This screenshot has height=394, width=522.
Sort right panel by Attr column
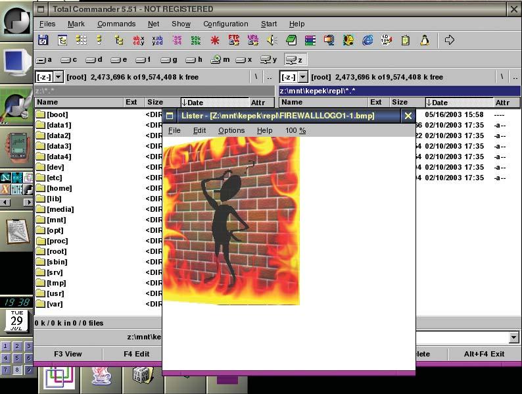pos(506,103)
